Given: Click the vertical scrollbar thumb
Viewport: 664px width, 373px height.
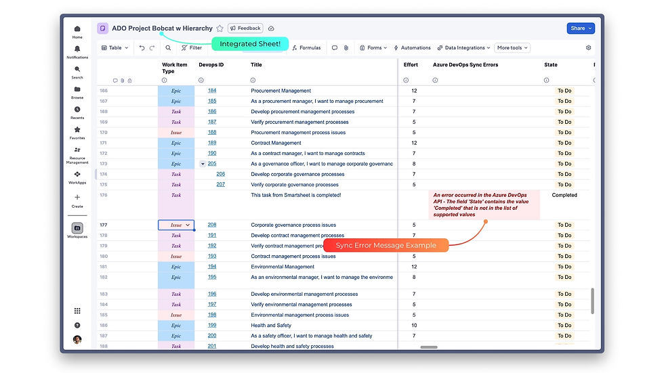Looking at the screenshot, I should click(x=592, y=301).
